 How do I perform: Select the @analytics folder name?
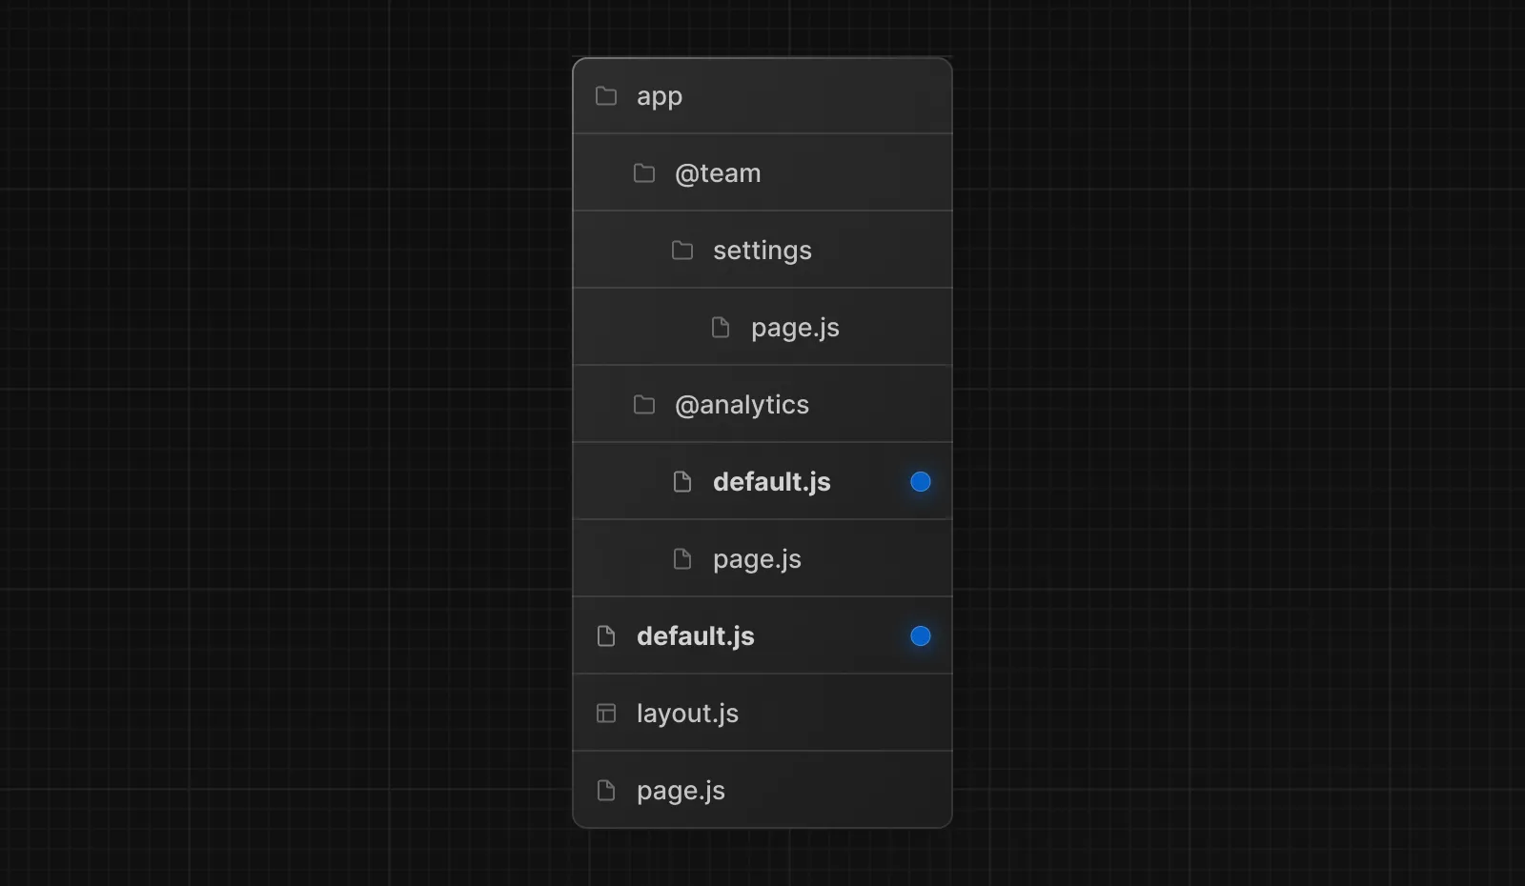pos(742,405)
